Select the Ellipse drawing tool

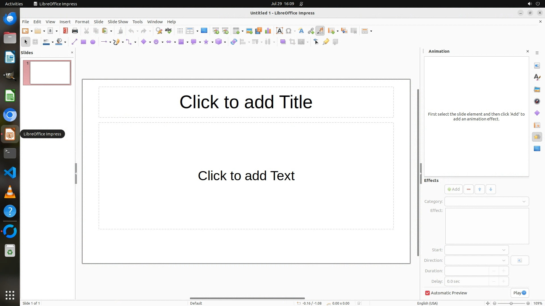pos(93,42)
